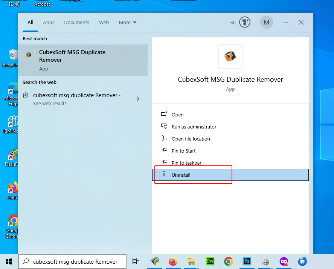
Task: Open the rewards trophy badge
Action: coord(244,22)
